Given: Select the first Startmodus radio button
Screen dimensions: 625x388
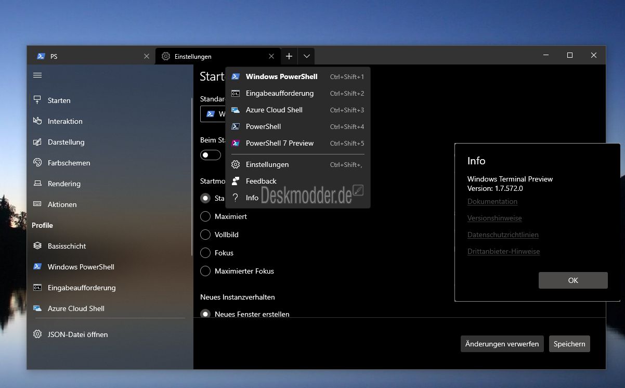Looking at the screenshot, I should click(x=205, y=198).
